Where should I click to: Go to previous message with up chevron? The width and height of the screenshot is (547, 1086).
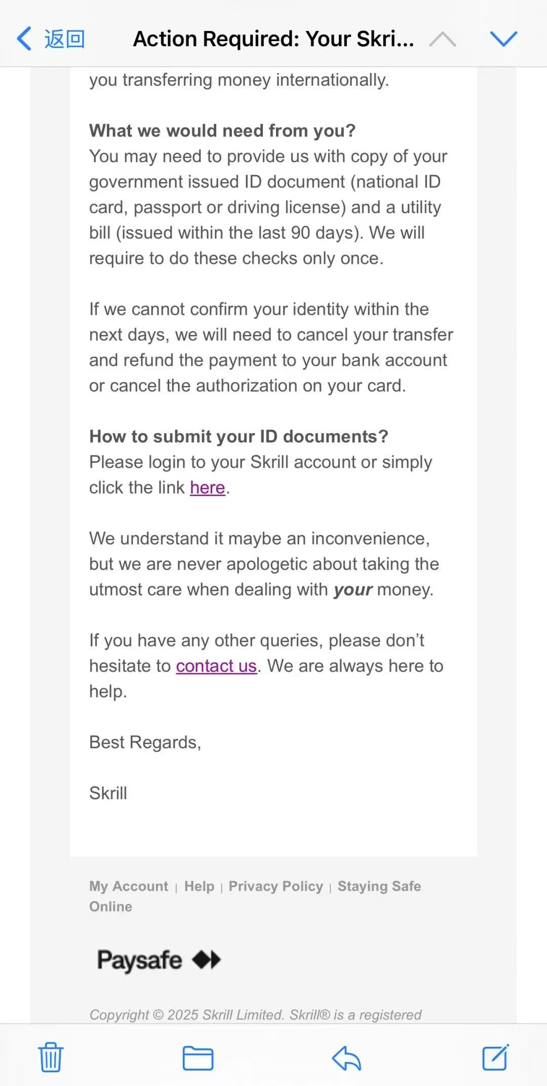pos(442,39)
